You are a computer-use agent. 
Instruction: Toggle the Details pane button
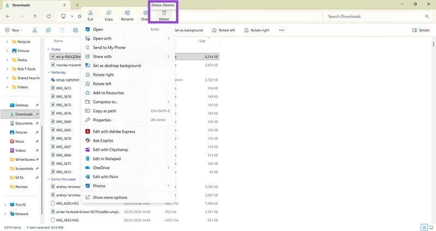(x=421, y=30)
